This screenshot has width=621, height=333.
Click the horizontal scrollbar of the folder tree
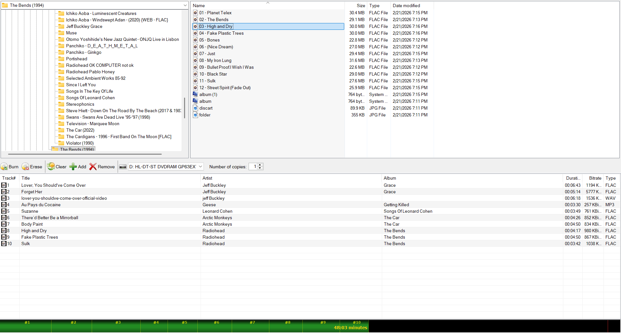coord(85,154)
